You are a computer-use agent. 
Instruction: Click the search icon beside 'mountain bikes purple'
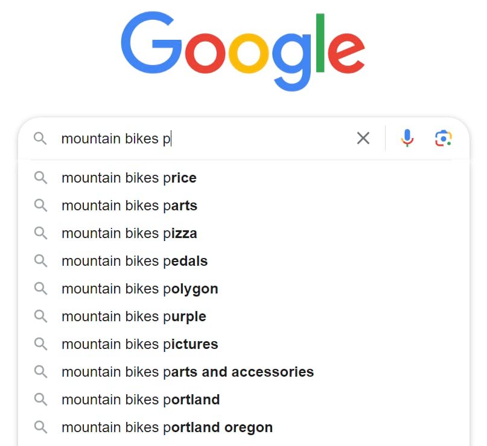point(41,316)
